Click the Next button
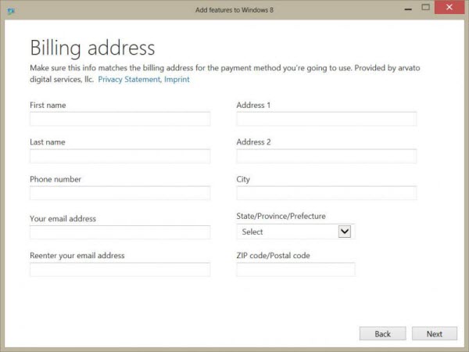469x352 pixels. (435, 333)
